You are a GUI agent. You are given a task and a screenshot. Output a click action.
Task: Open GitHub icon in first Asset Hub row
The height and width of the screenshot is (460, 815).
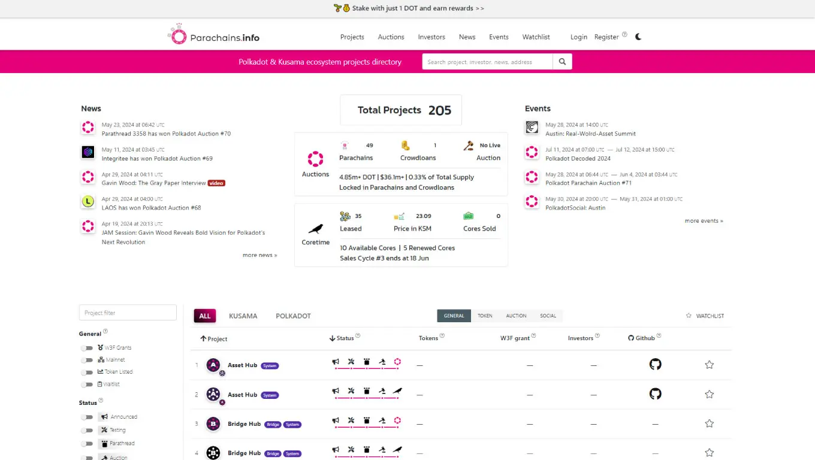coord(656,364)
